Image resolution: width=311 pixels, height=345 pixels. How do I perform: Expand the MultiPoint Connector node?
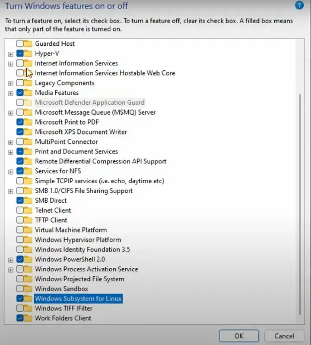point(10,142)
